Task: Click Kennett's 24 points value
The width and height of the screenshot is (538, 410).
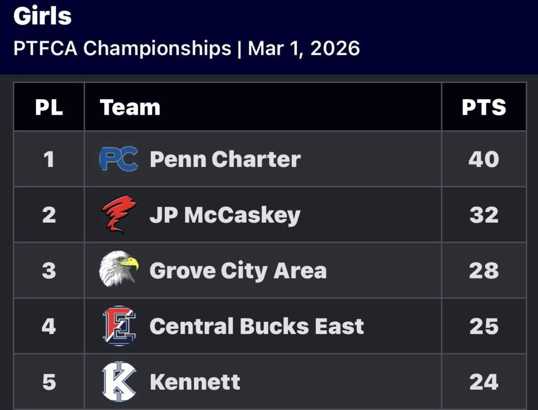Action: 484,382
